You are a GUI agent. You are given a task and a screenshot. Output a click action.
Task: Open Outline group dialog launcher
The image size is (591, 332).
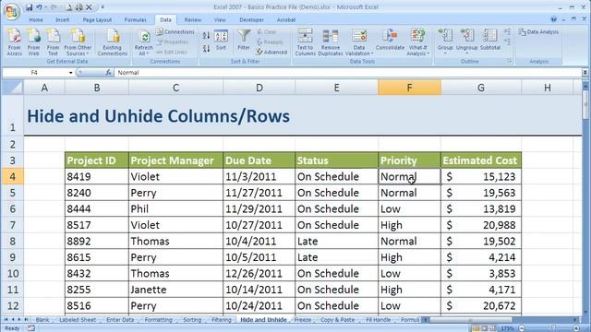tap(510, 62)
